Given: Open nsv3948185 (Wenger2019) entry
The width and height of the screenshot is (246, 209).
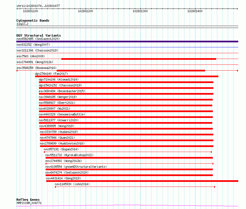Looking at the screenshot, I should (x=58, y=97).
